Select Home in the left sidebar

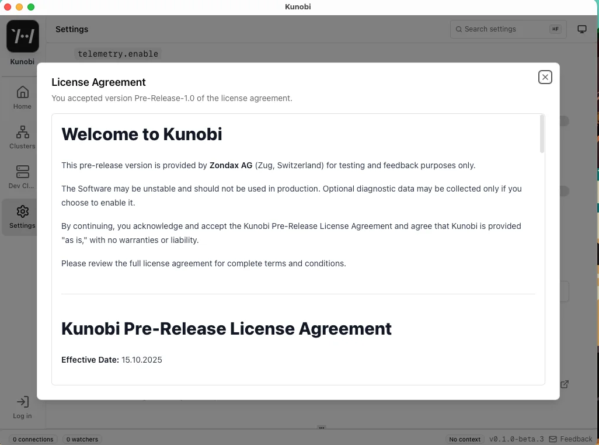click(x=22, y=97)
